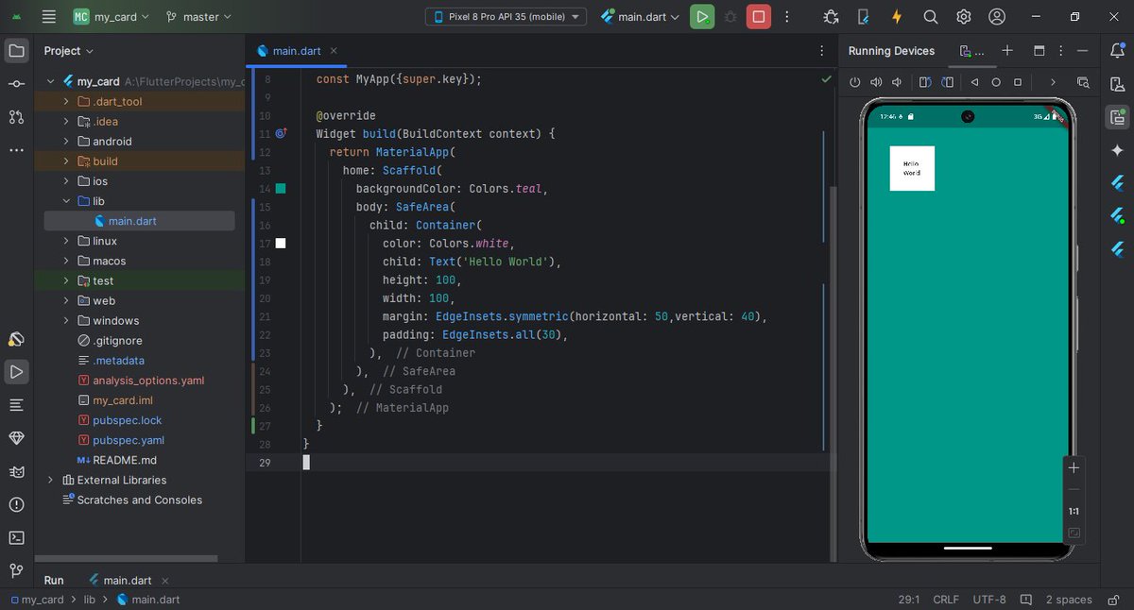1134x610 pixels.
Task: Toggle the Layout Inspector embedded icon
Action: [x=1083, y=82]
